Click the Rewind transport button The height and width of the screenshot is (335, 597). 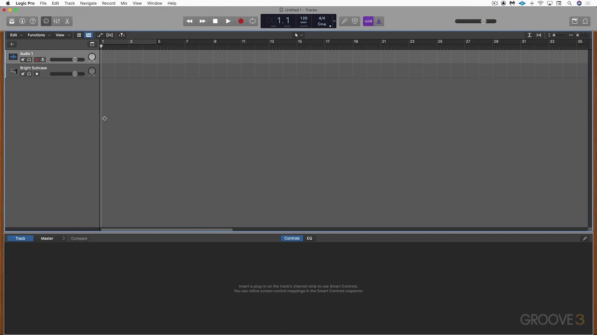189,21
